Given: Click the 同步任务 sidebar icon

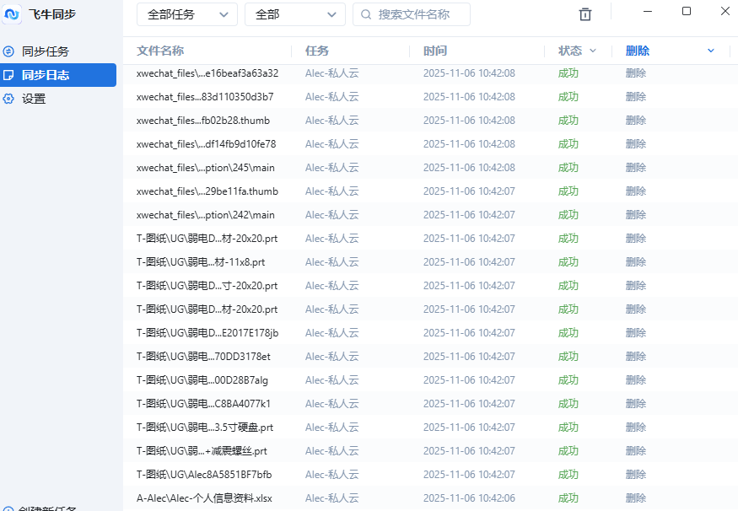Looking at the screenshot, I should click(x=8, y=51).
